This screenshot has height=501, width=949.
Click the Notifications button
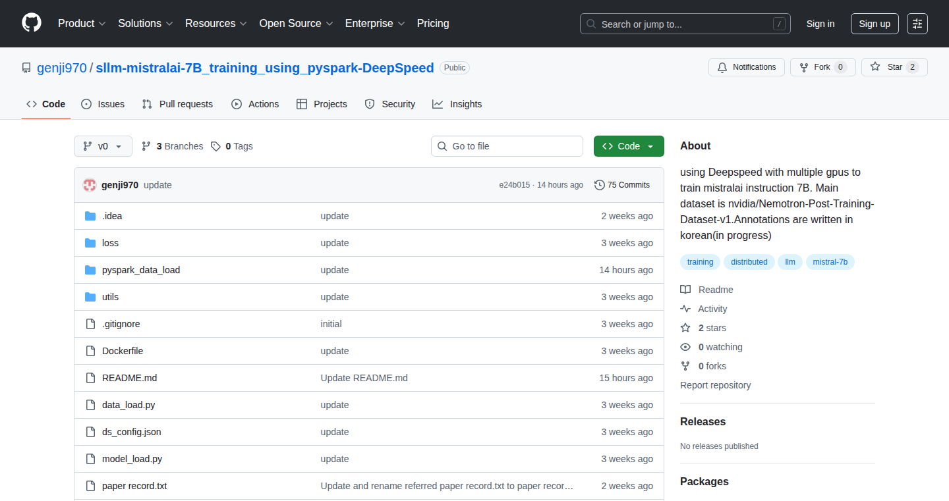click(747, 67)
